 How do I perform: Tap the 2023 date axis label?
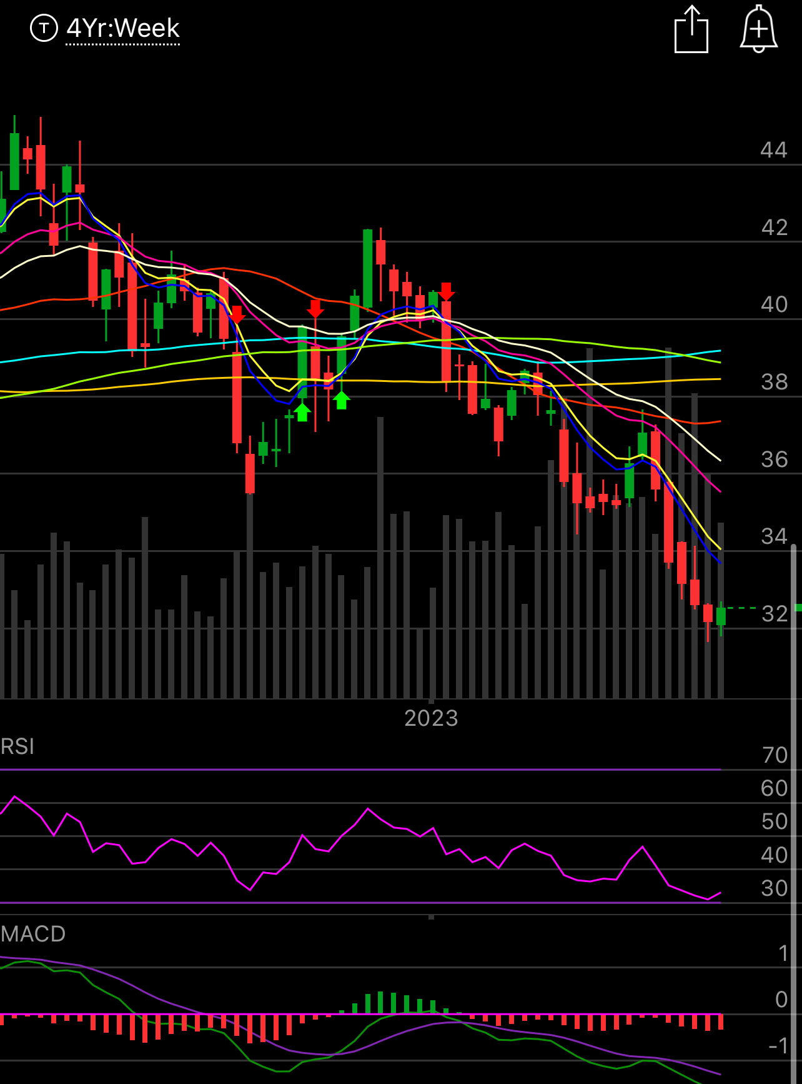[431, 718]
